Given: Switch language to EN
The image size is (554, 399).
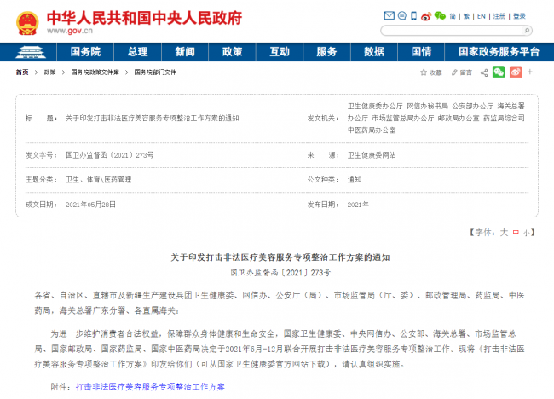Looking at the screenshot, I should [x=482, y=16].
